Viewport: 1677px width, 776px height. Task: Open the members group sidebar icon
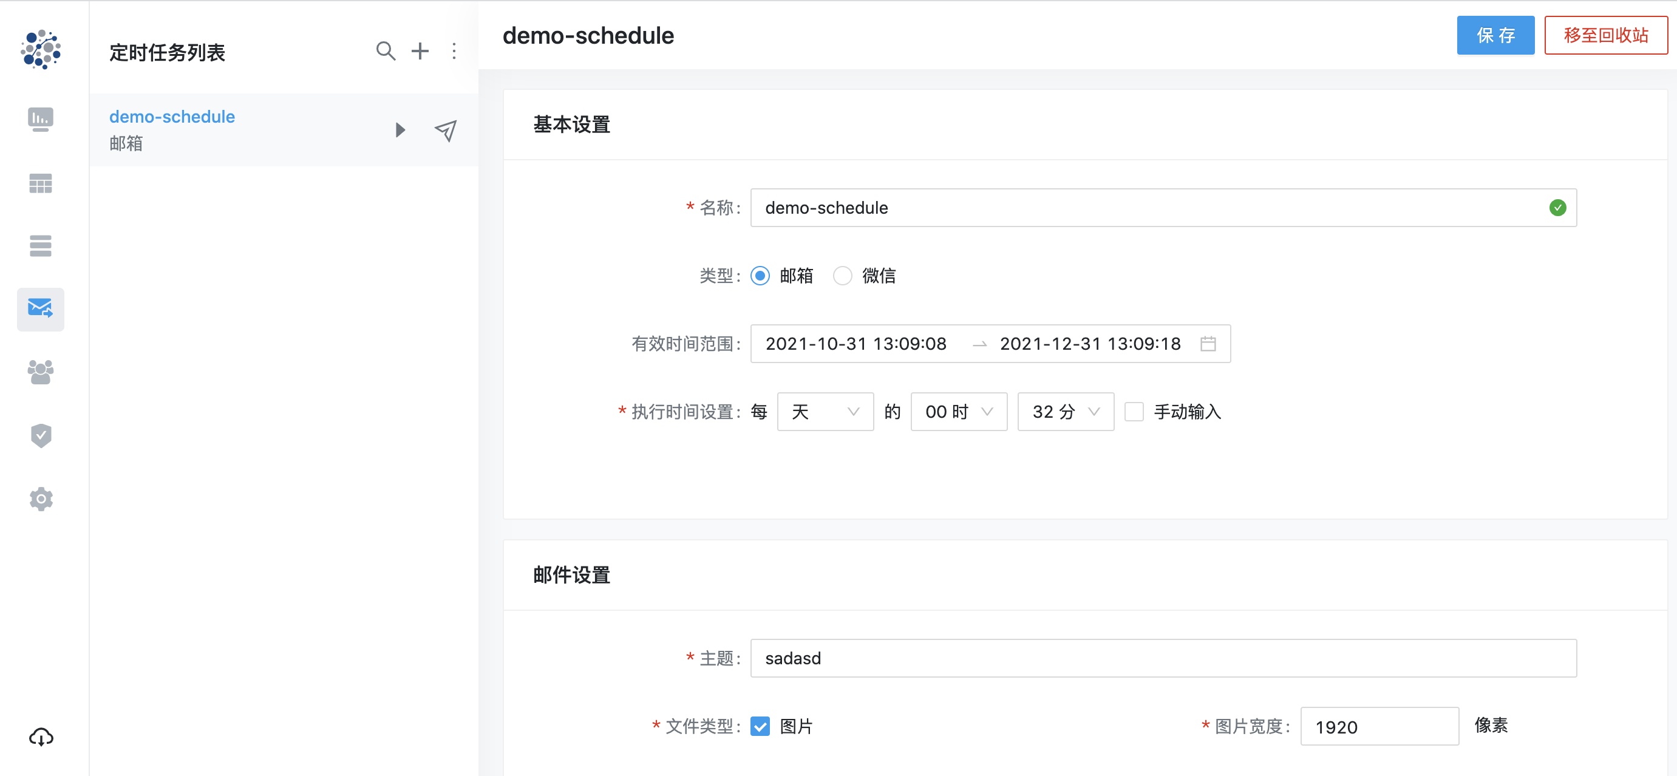pos(40,372)
